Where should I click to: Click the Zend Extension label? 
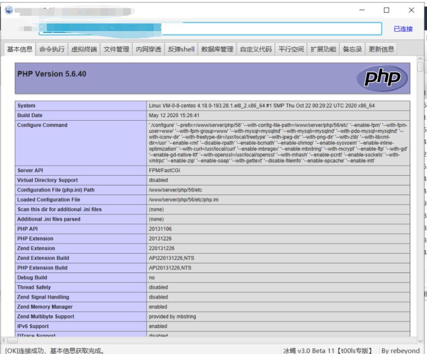36,248
